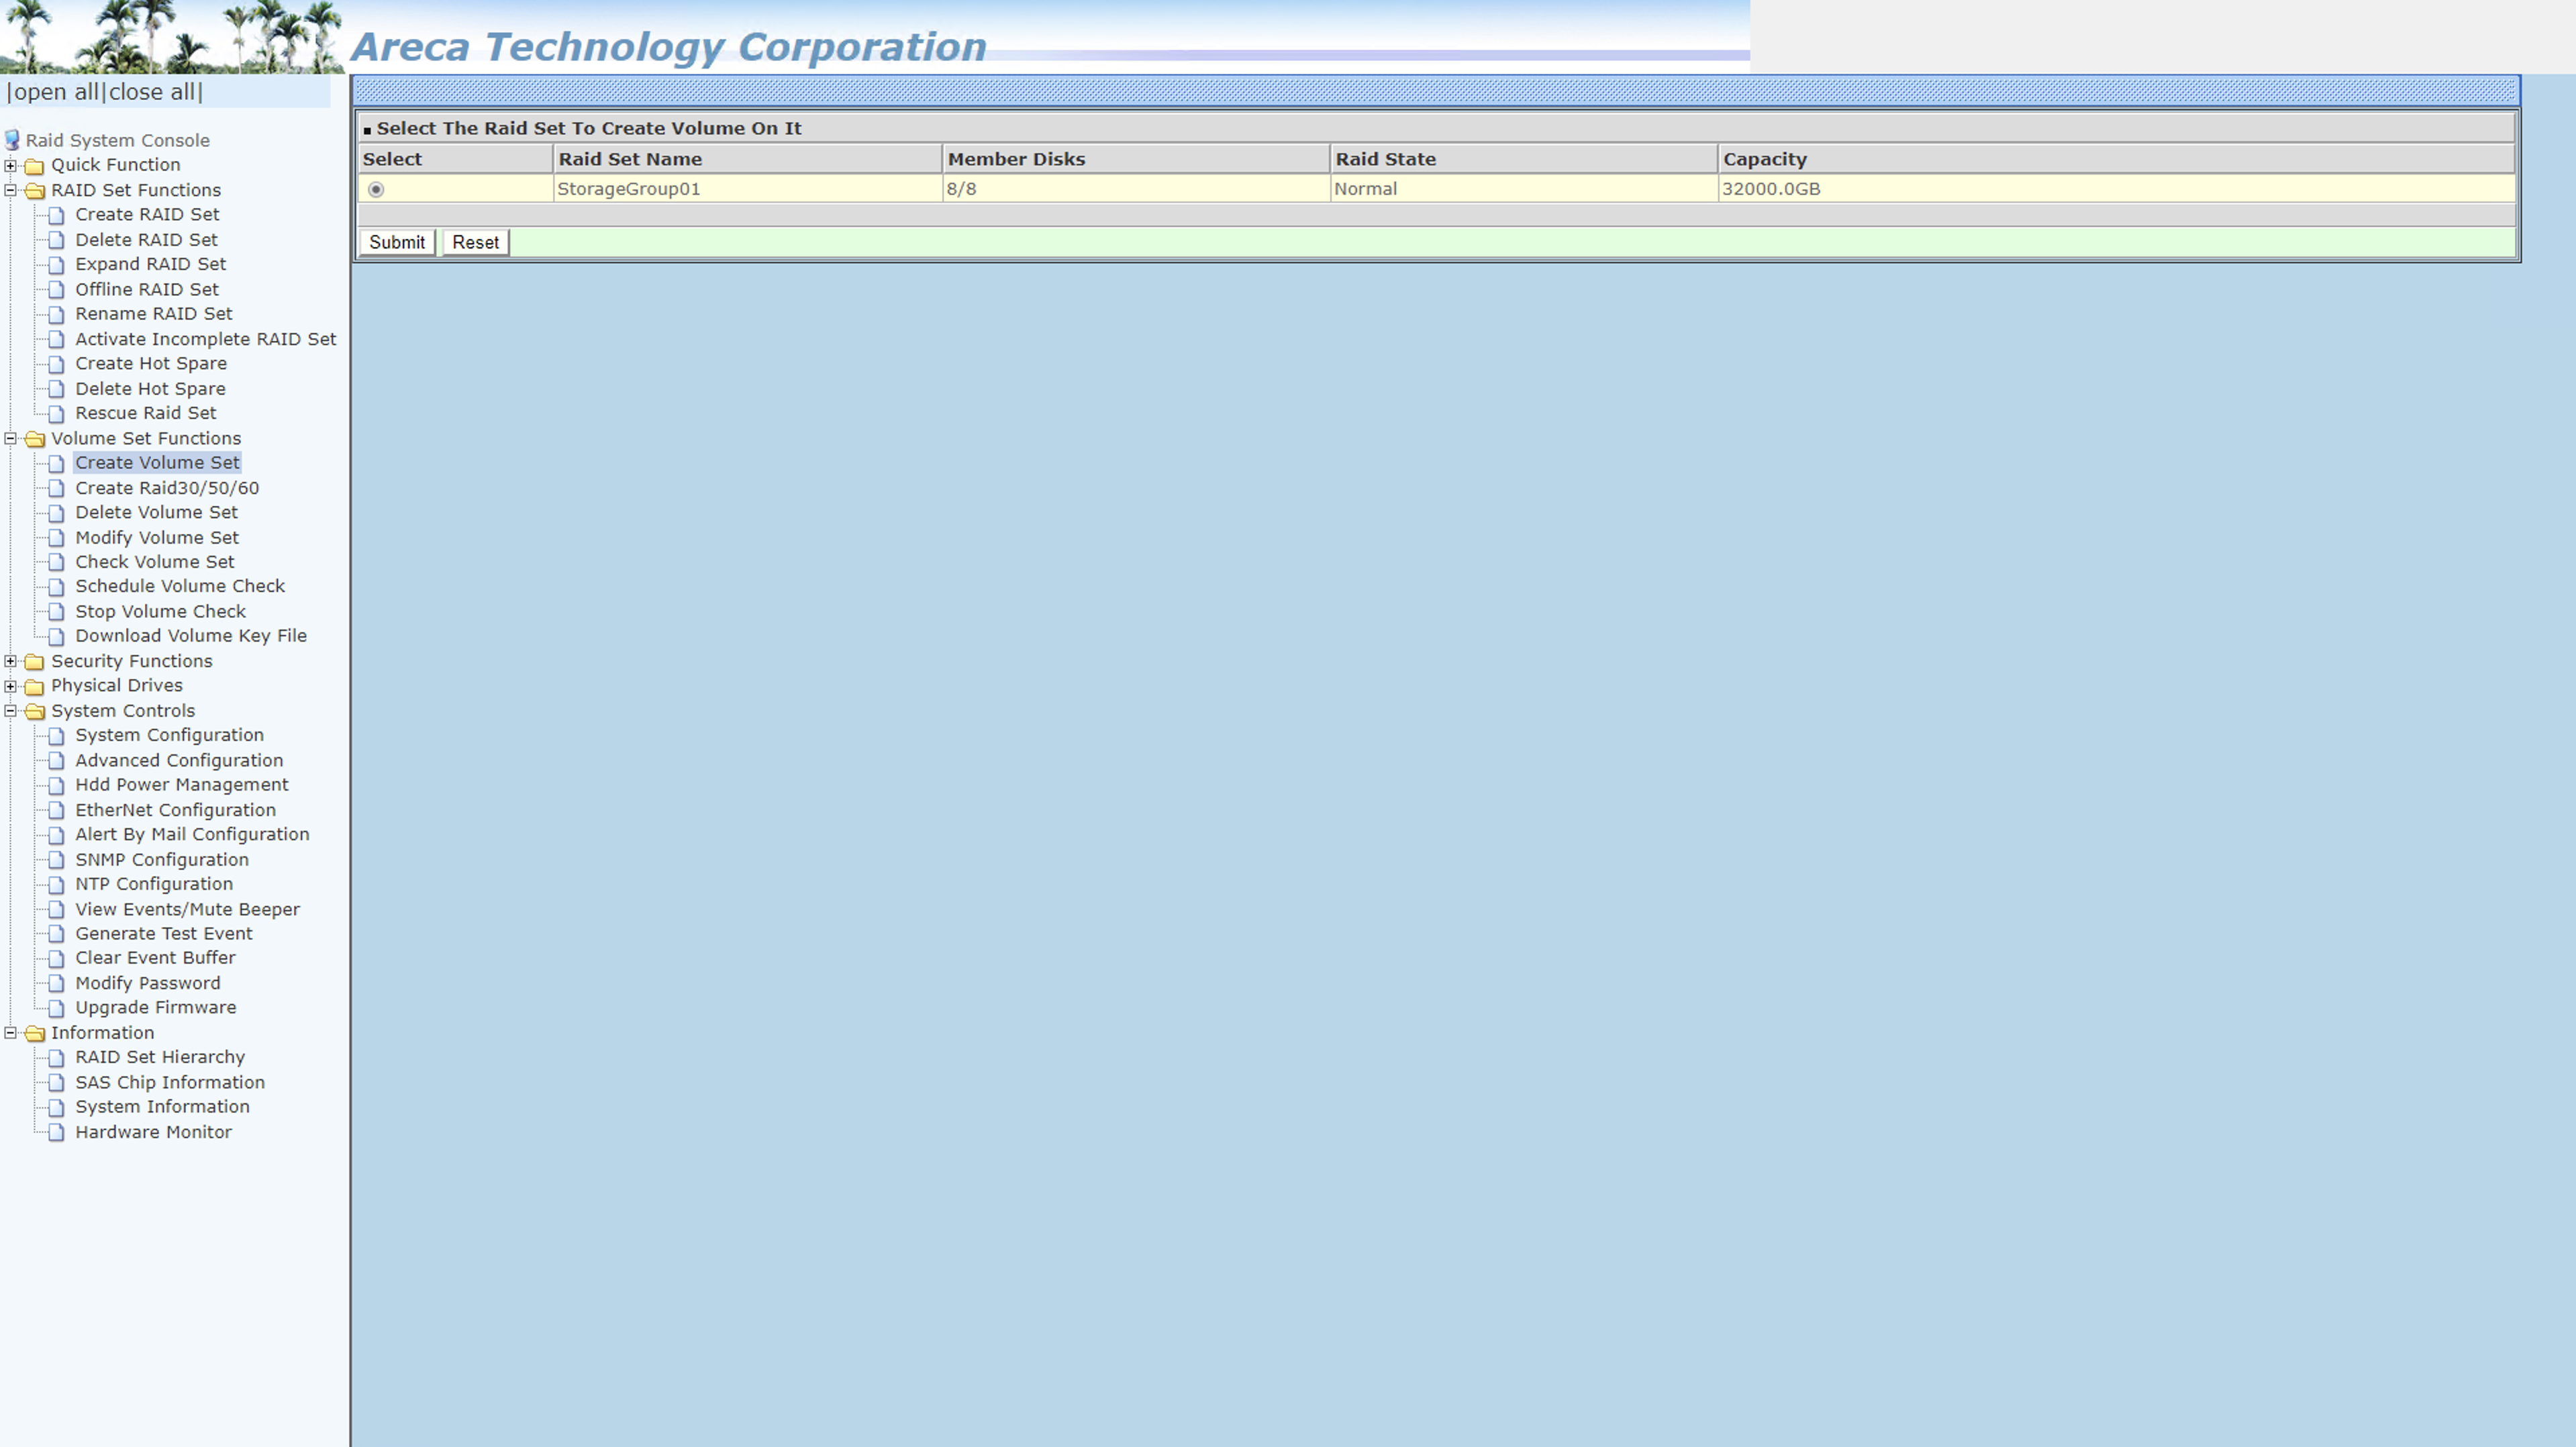Open Schedule Volume Check
The height and width of the screenshot is (1447, 2576).
[x=180, y=586]
